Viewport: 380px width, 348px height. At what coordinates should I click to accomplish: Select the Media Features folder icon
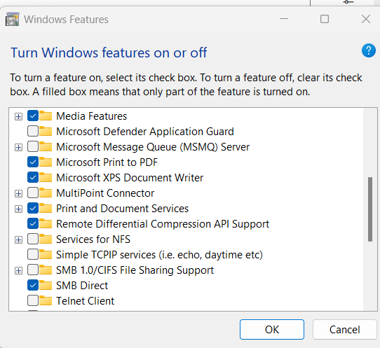pyautogui.click(x=46, y=116)
